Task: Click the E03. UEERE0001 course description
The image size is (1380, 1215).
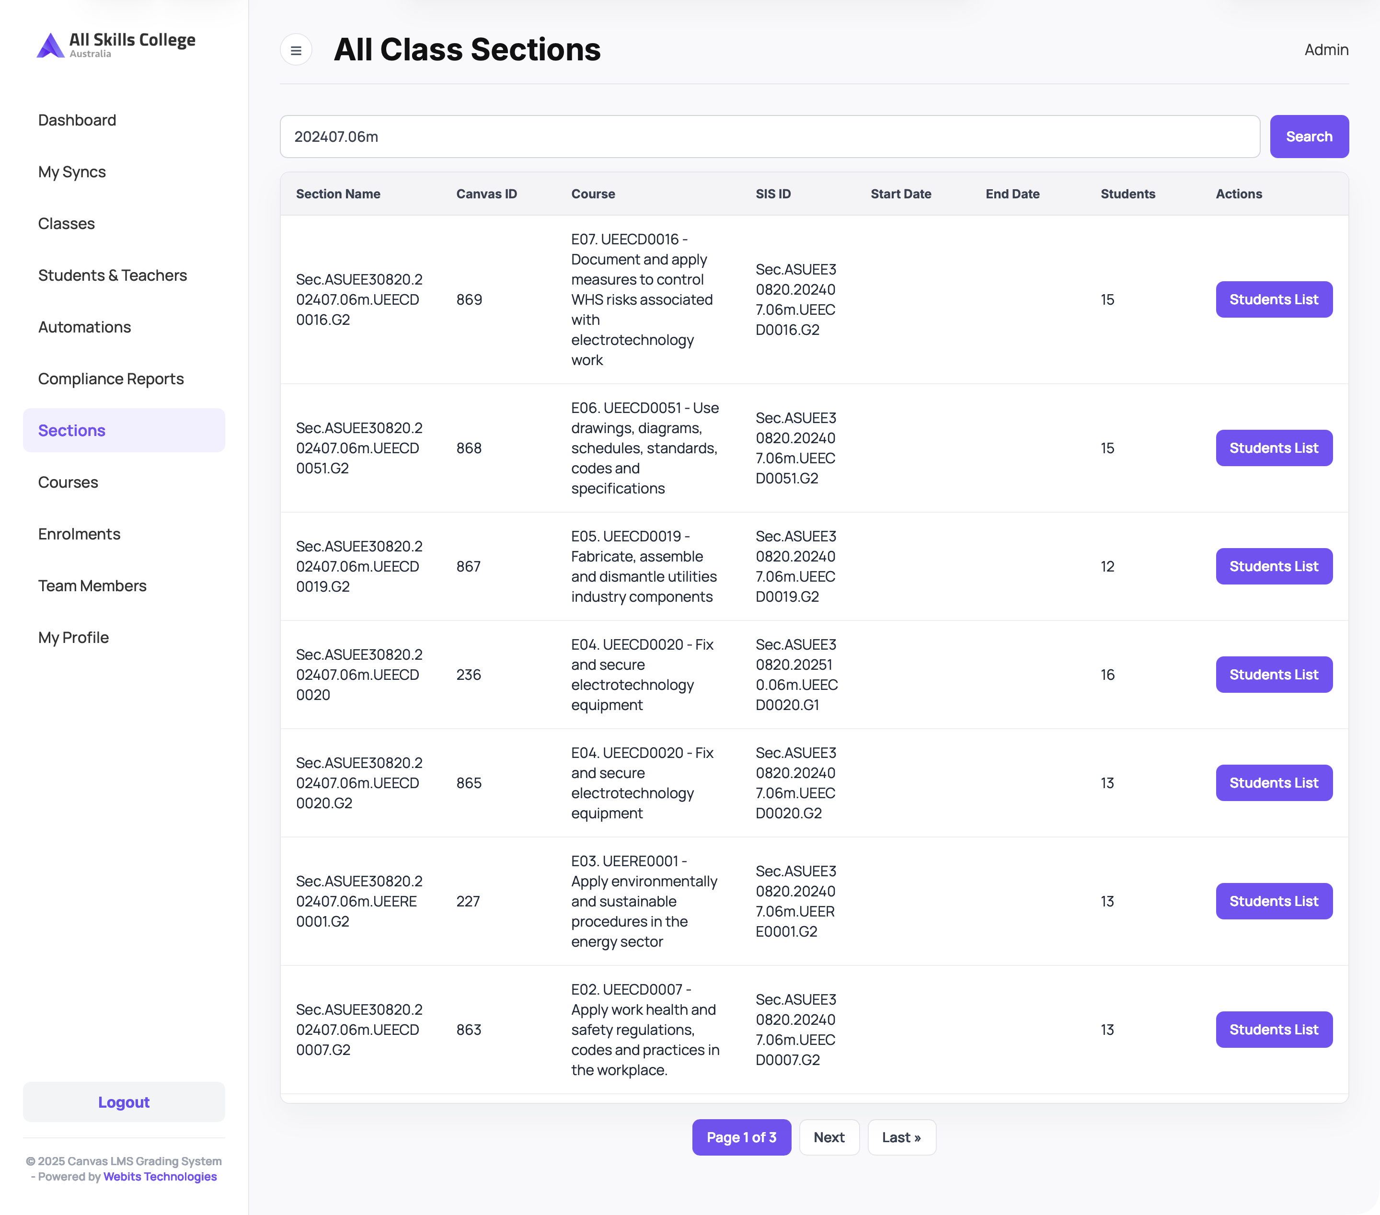Action: click(645, 901)
